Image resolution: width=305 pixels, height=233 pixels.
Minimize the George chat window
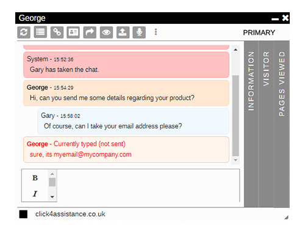pos(275,19)
